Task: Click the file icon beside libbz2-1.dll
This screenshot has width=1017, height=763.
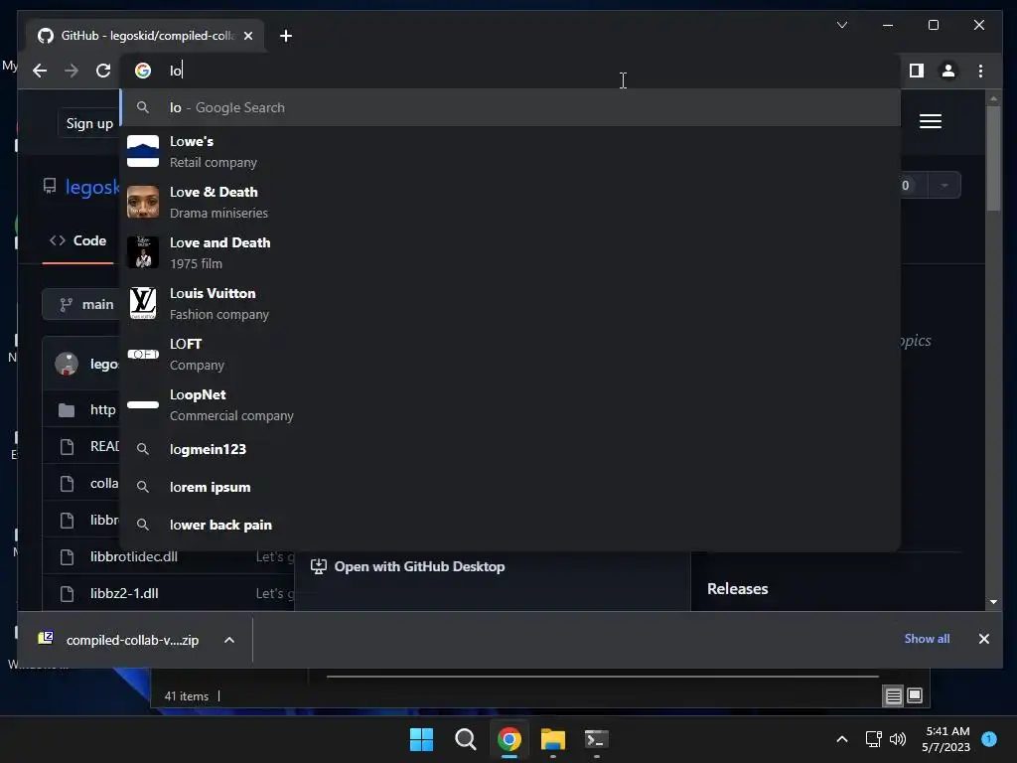Action: [x=67, y=594]
